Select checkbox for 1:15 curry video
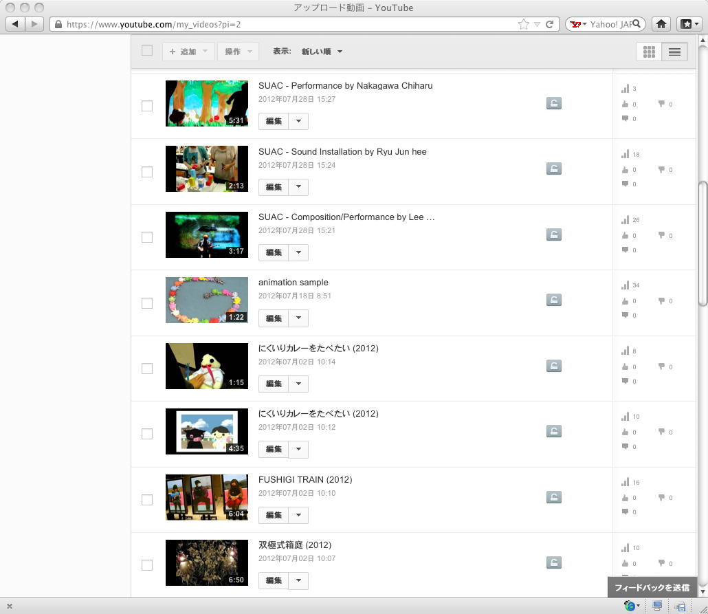 click(x=146, y=369)
